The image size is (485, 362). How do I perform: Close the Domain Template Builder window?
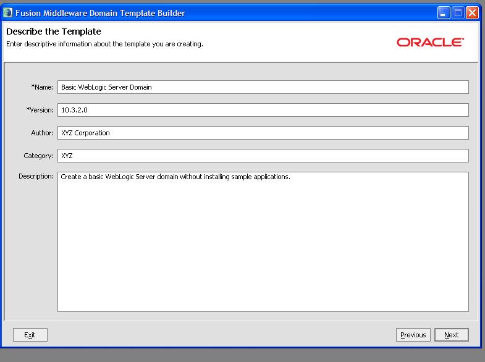click(472, 13)
